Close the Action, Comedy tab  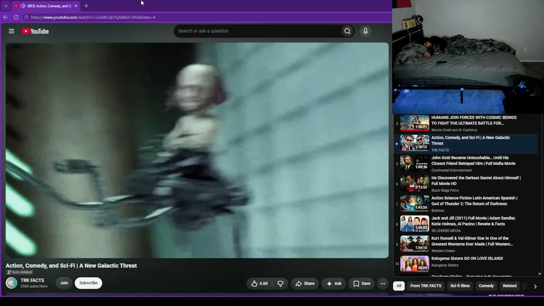(76, 6)
